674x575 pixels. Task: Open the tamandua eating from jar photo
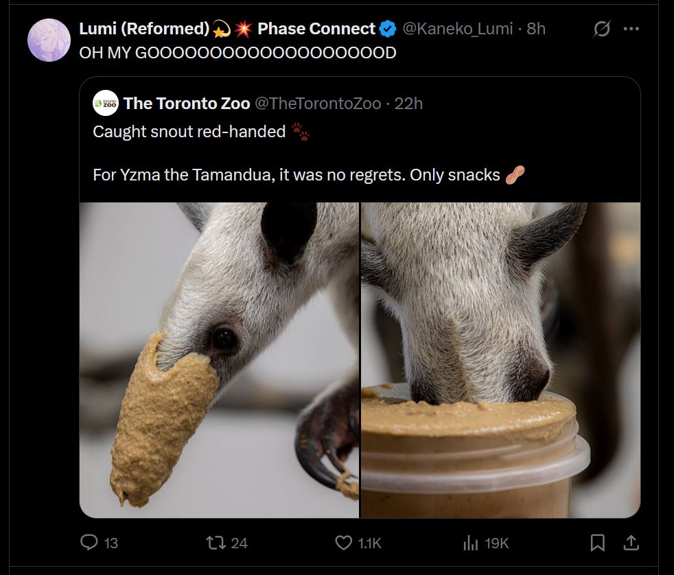coord(500,360)
